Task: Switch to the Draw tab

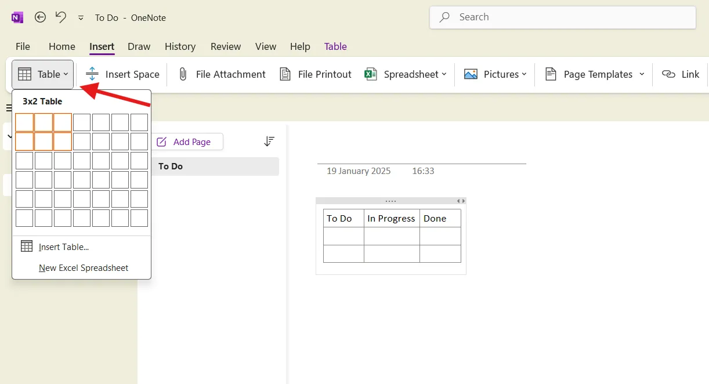Action: click(x=139, y=46)
